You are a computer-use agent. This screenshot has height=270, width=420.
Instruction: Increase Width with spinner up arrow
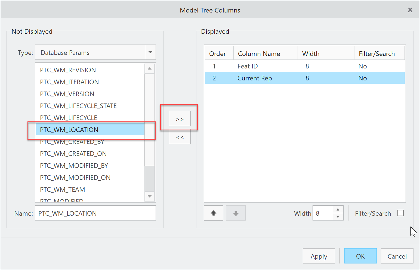click(x=338, y=210)
